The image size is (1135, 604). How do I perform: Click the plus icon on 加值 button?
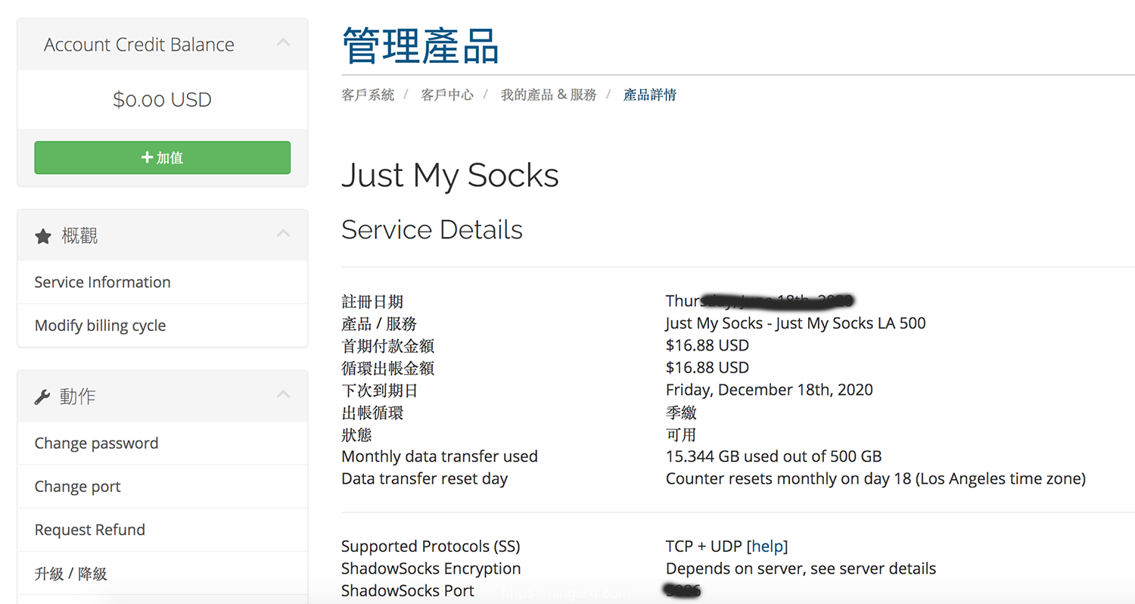[147, 157]
